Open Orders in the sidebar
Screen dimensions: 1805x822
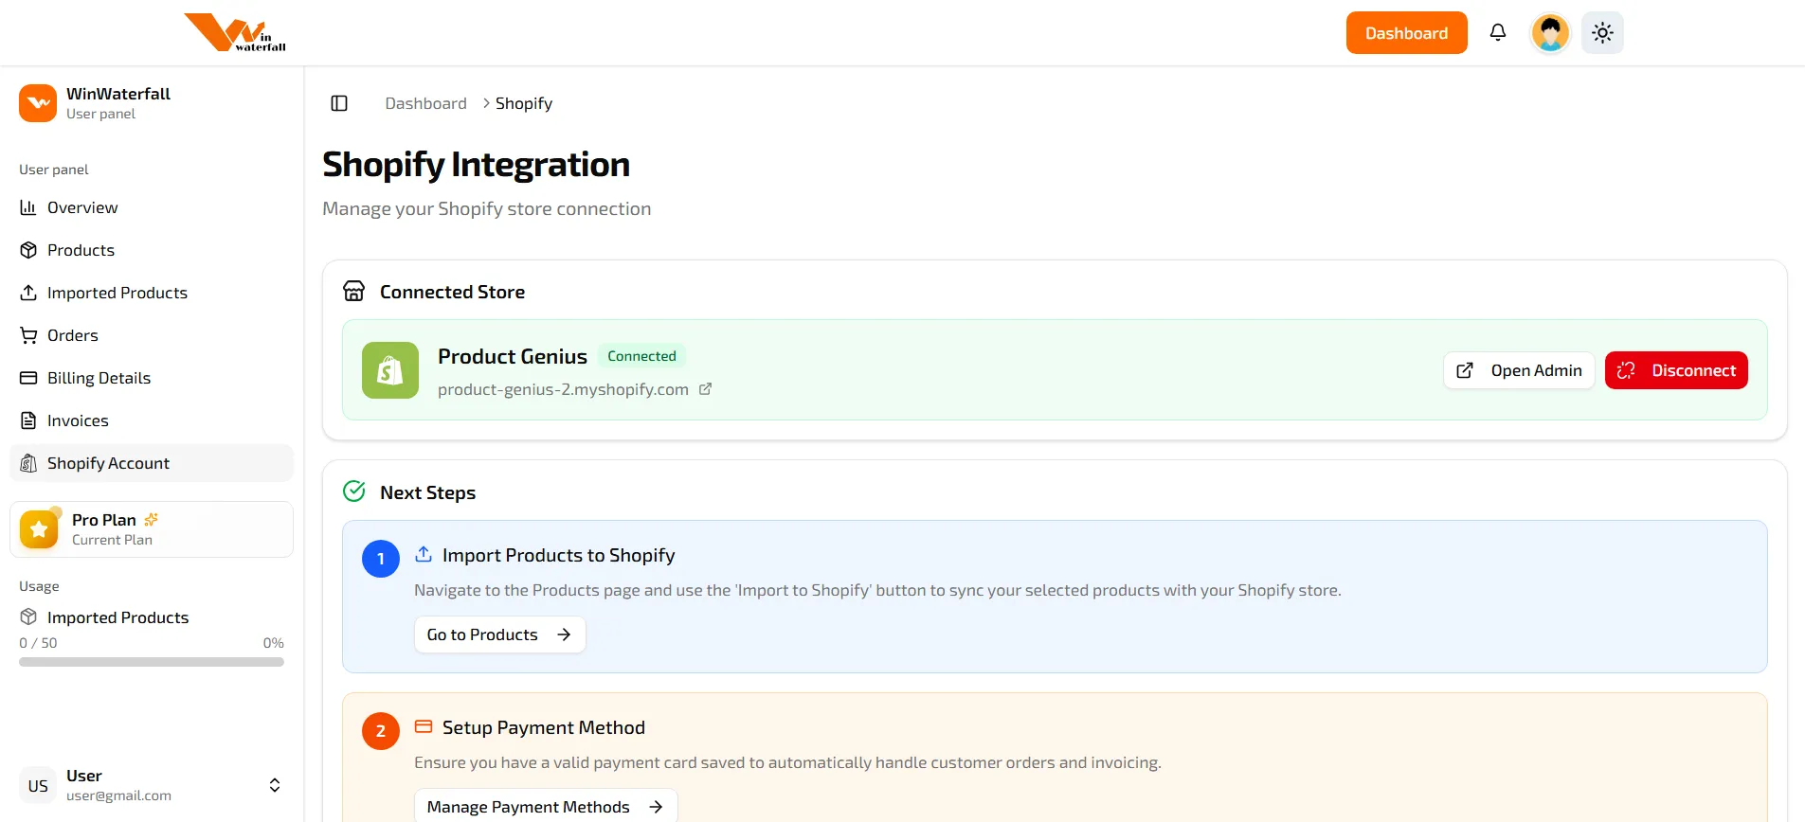point(152,335)
